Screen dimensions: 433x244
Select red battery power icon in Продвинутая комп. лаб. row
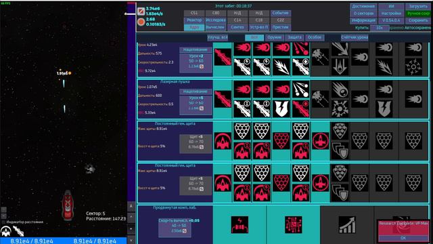(240, 224)
